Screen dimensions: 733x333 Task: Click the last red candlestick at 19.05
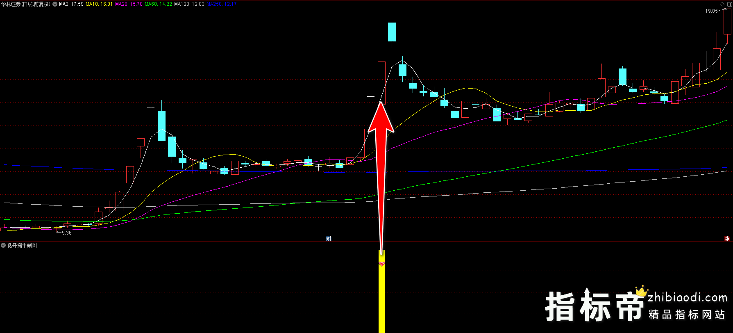point(728,22)
